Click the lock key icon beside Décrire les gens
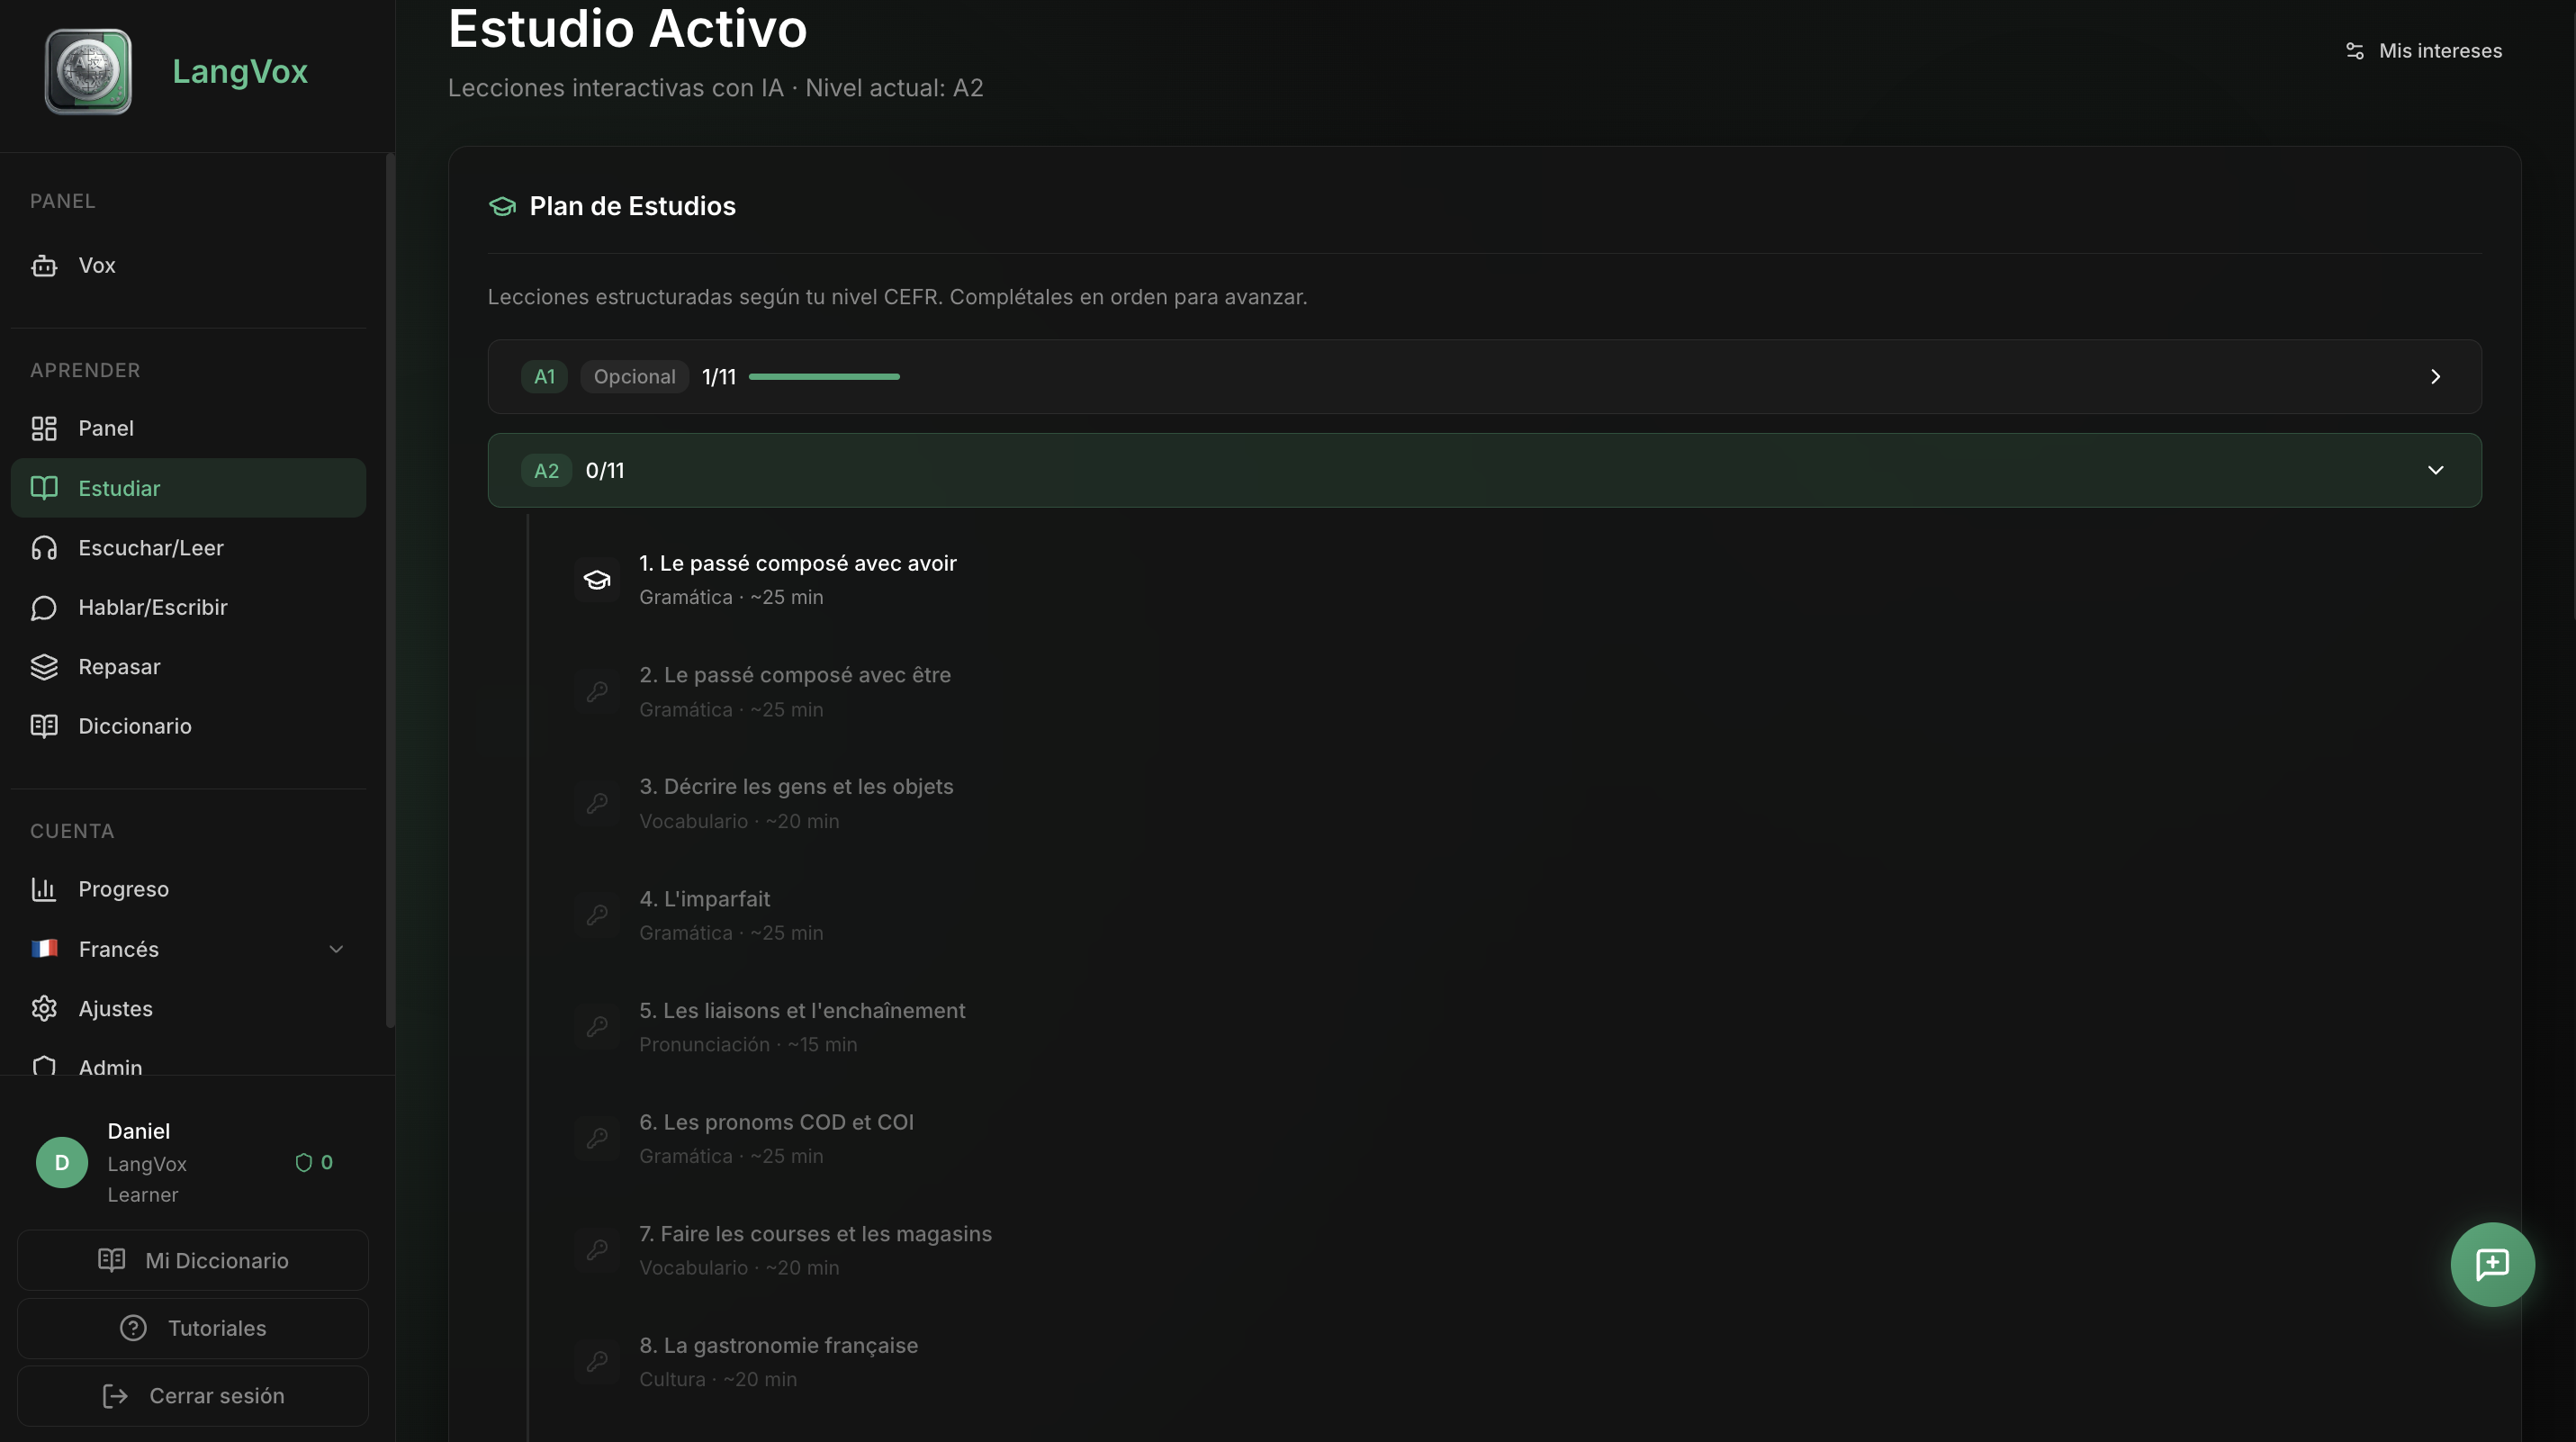 point(597,803)
